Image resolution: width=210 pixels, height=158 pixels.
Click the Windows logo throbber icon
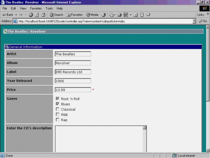pos(204,8)
